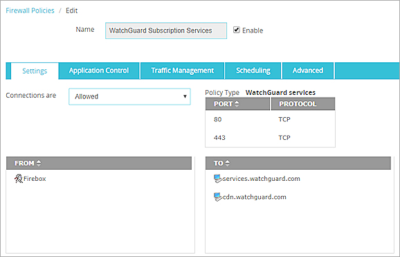Sort by the PORT column arrows

(x=237, y=104)
